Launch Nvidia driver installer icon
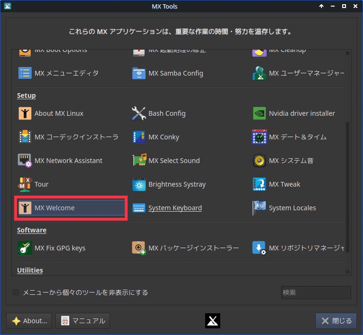 [259, 113]
